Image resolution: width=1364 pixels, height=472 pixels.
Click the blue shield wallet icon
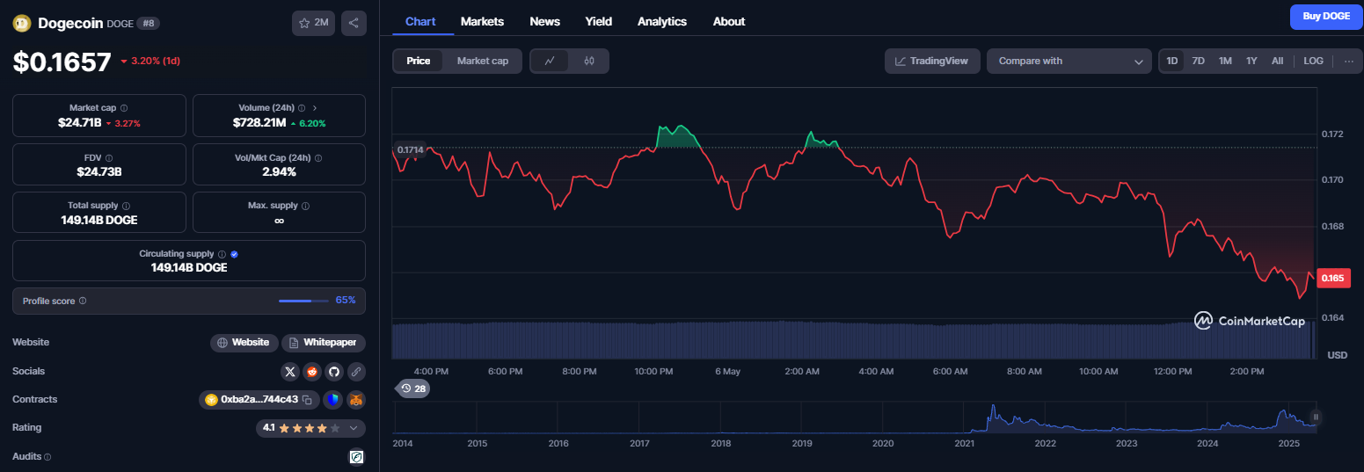(332, 400)
